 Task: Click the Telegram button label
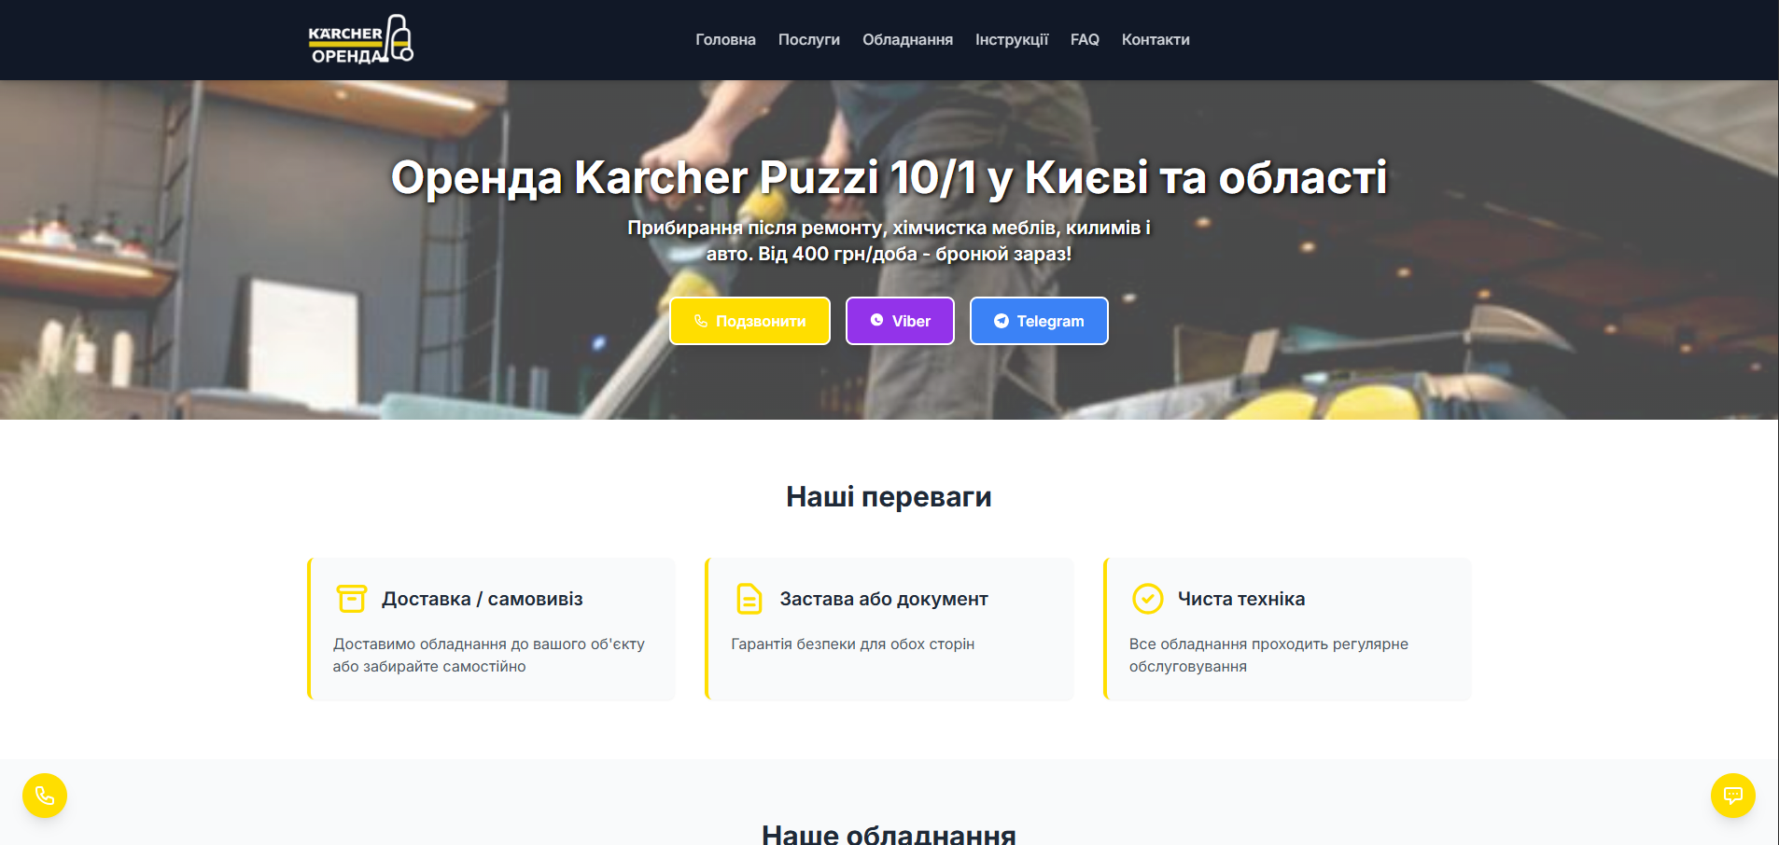coord(1050,321)
